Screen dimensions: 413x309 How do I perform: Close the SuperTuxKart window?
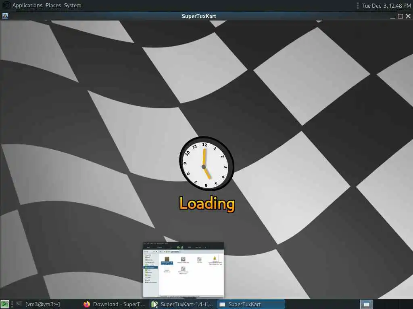[x=408, y=16]
